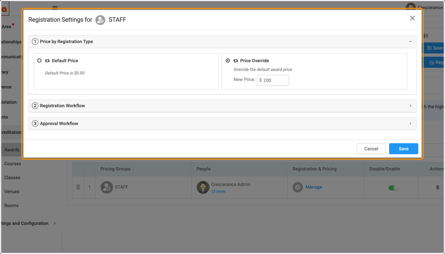Click the step 1 circled number icon
445x254 pixels.
coord(35,42)
